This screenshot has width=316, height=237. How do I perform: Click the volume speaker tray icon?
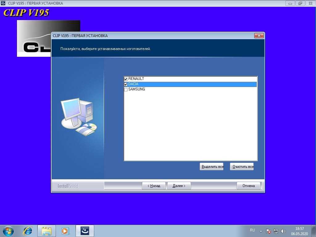283,231
